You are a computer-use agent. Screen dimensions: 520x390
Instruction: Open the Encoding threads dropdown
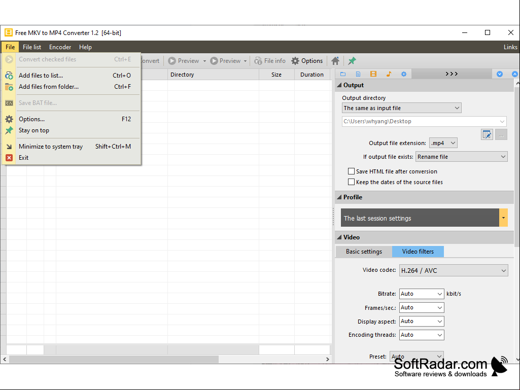pos(422,335)
